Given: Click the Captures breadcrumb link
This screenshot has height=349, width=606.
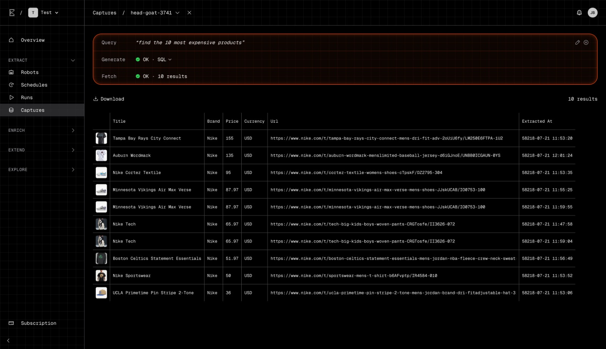Looking at the screenshot, I should (x=105, y=12).
